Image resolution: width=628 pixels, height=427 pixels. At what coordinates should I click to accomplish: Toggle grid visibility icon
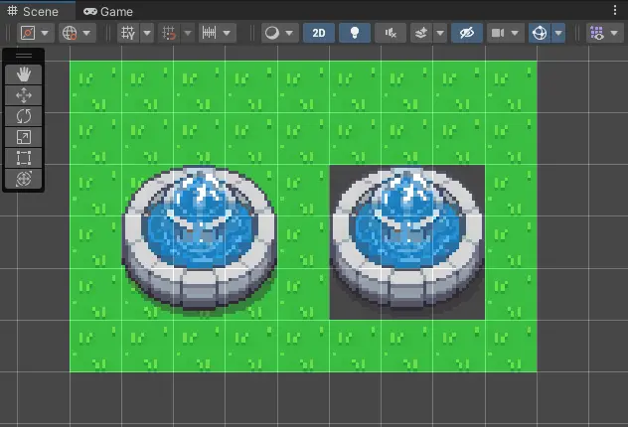coord(128,33)
